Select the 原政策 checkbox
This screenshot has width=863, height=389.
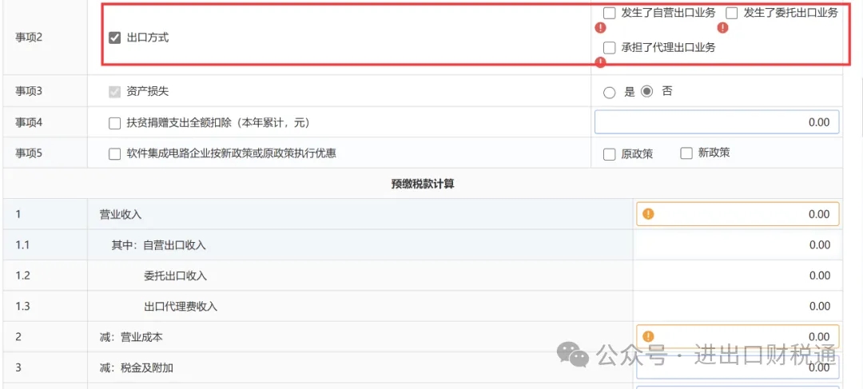610,154
